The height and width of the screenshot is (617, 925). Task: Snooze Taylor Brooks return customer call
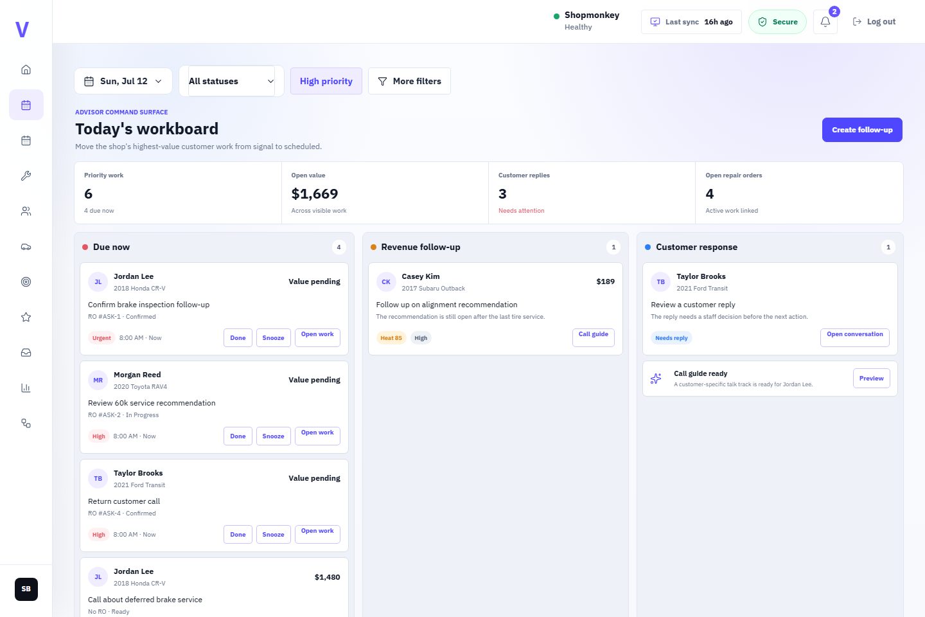pos(273,535)
